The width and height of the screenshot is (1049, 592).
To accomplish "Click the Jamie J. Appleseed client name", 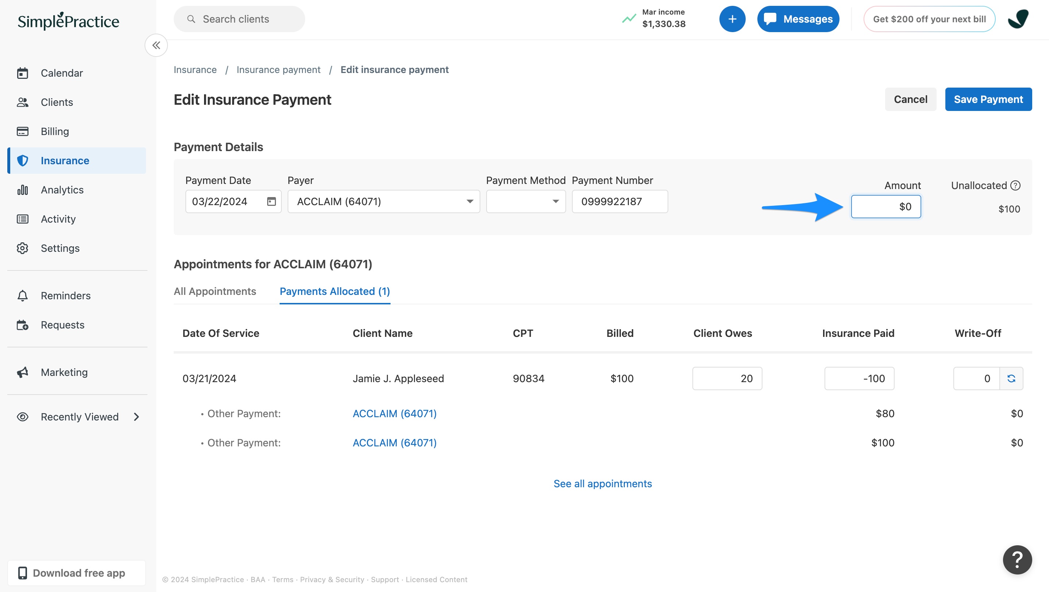I will [x=398, y=378].
